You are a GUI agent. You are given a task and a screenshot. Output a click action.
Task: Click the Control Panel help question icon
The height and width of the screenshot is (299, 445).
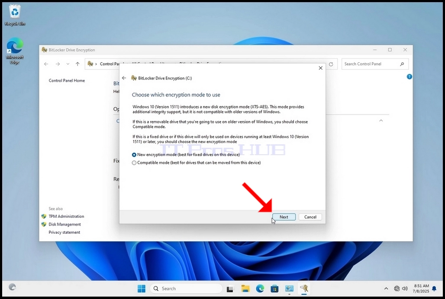[409, 77]
